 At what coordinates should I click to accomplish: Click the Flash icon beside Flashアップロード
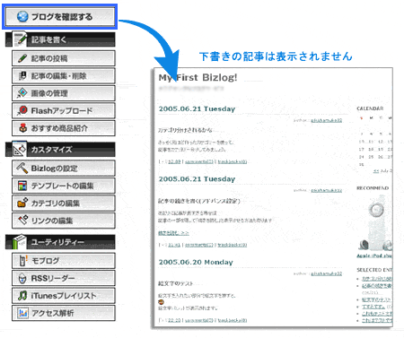click(22, 110)
